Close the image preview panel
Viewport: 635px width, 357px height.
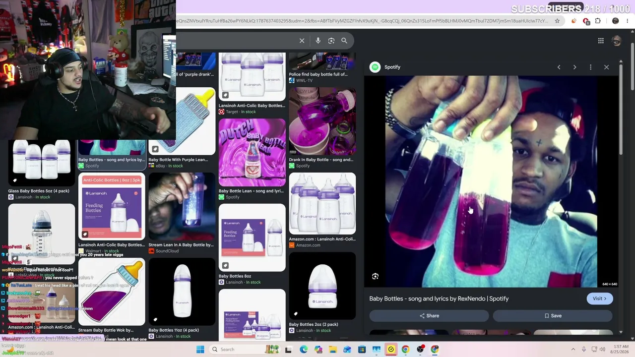pyautogui.click(x=606, y=67)
